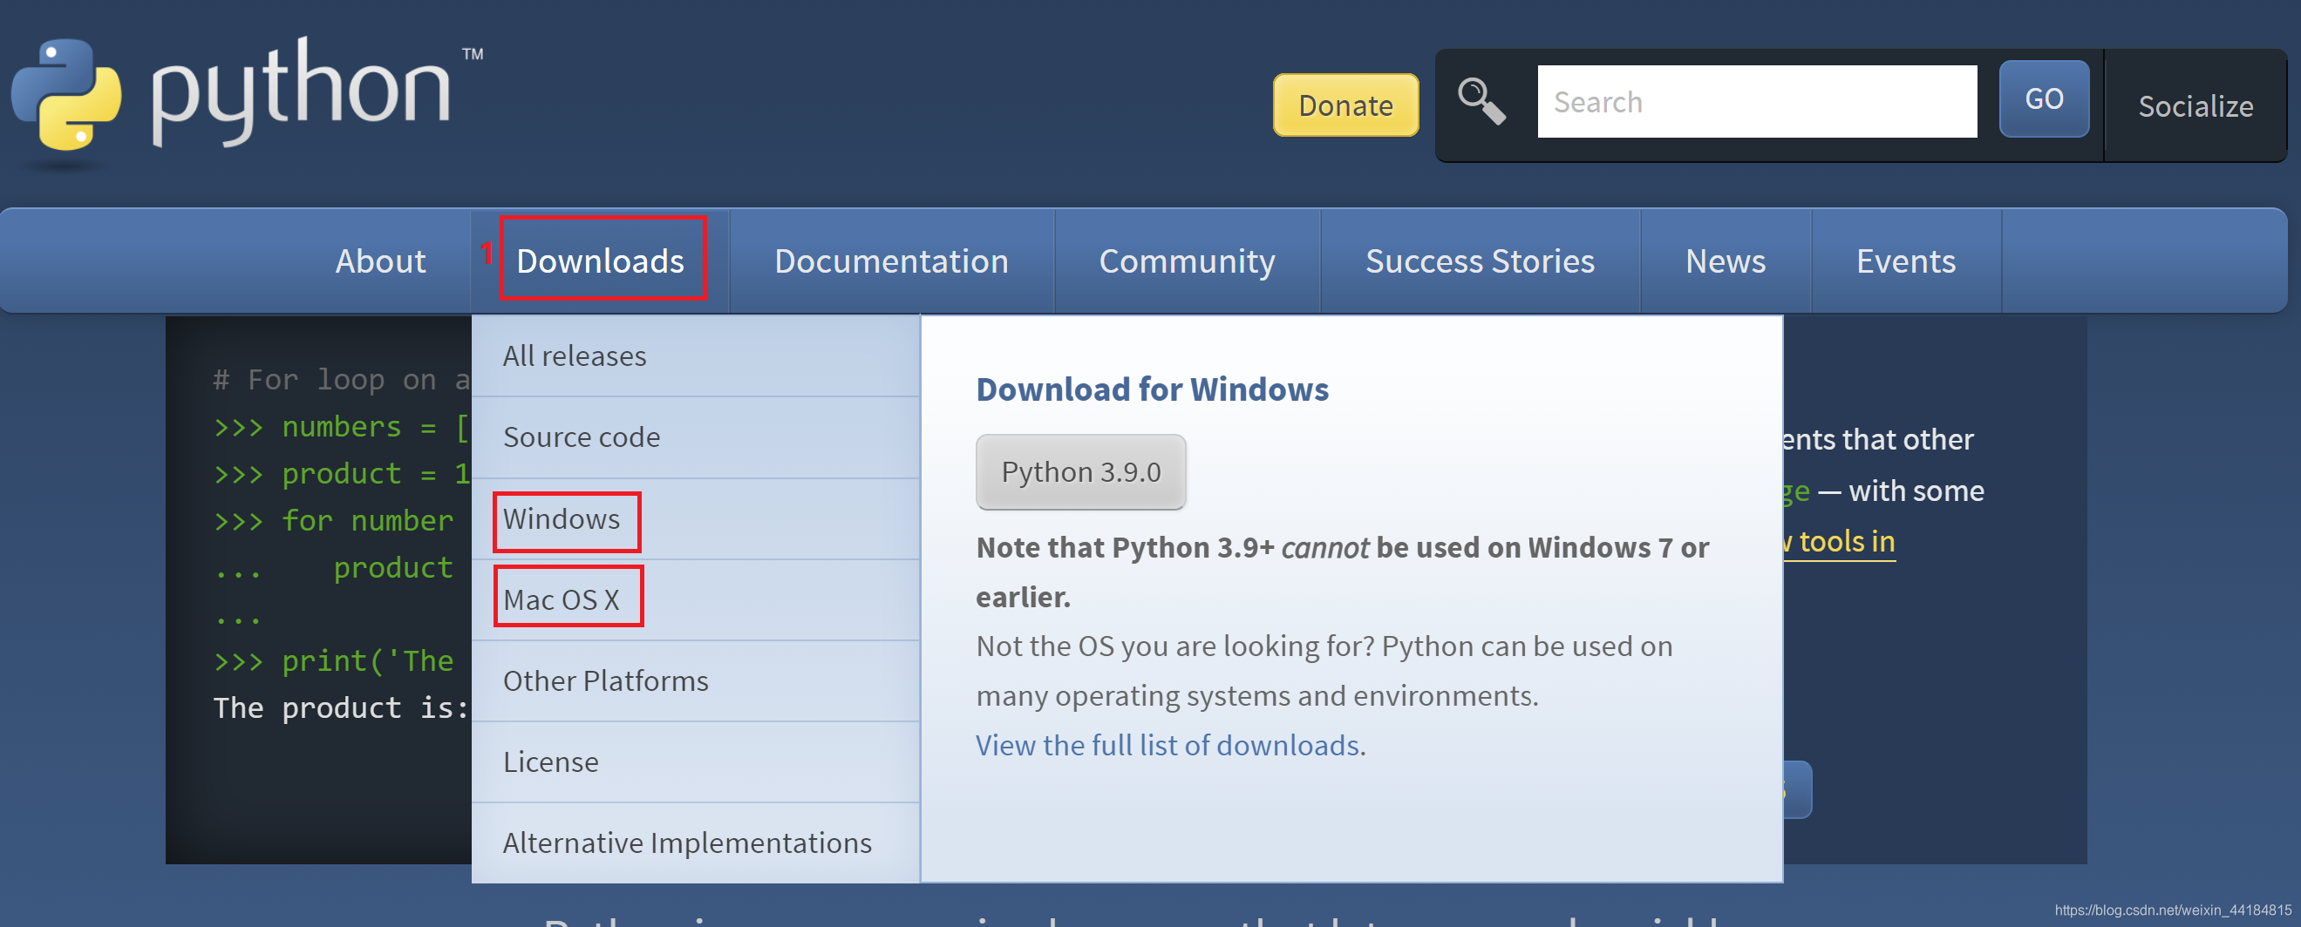Click the note about Windows 7 or earlier
The width and height of the screenshot is (2301, 927).
click(x=1342, y=572)
